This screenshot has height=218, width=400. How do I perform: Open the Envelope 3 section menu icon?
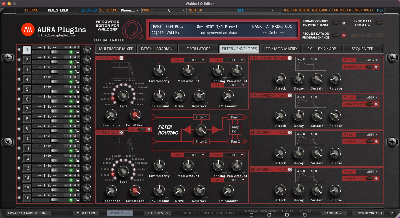click(x=286, y=132)
